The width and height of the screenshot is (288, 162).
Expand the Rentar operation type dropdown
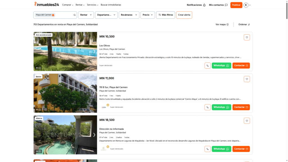pos(86,15)
